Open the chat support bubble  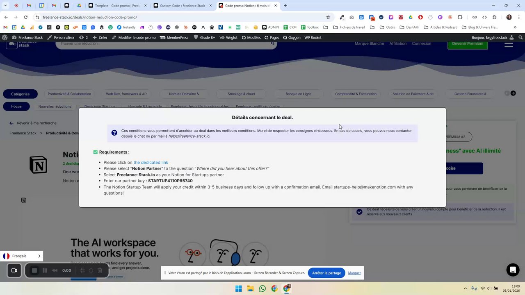click(x=513, y=270)
